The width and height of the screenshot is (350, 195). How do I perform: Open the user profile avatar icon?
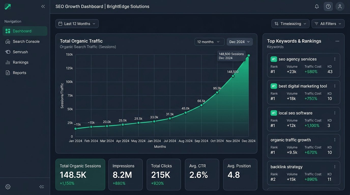point(340,7)
